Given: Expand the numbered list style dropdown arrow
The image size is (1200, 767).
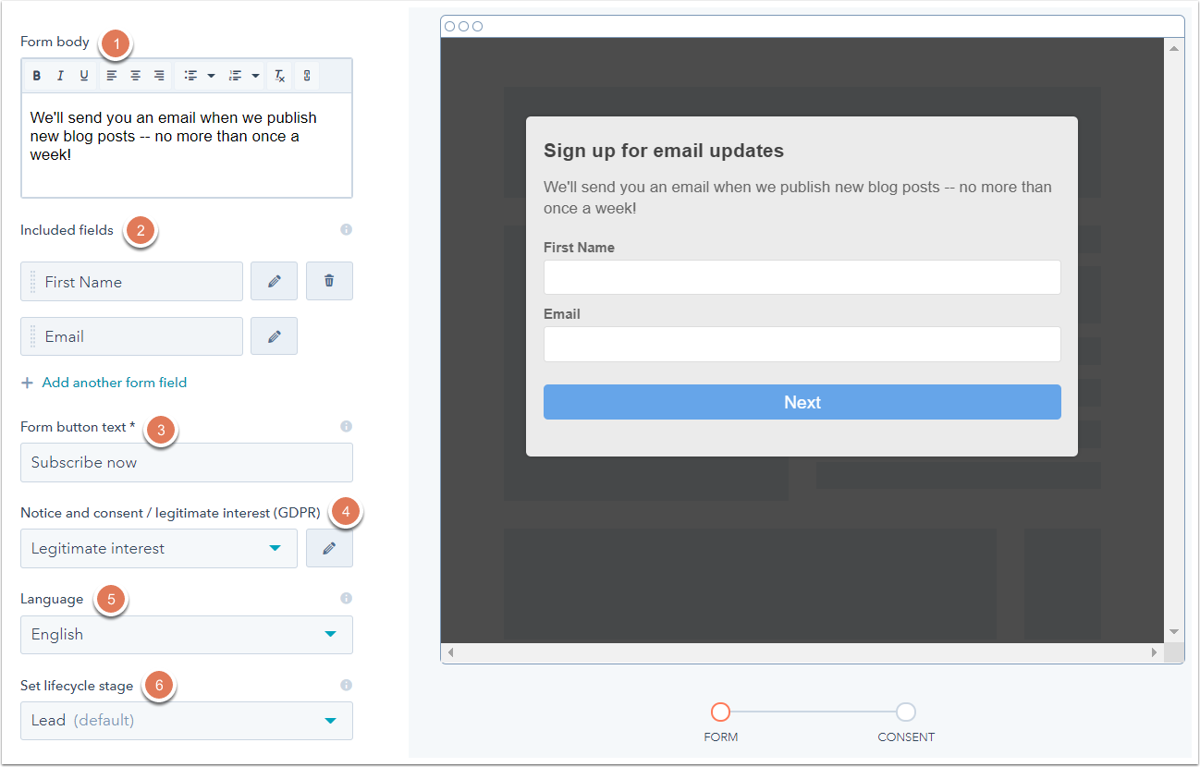Looking at the screenshot, I should tap(257, 75).
